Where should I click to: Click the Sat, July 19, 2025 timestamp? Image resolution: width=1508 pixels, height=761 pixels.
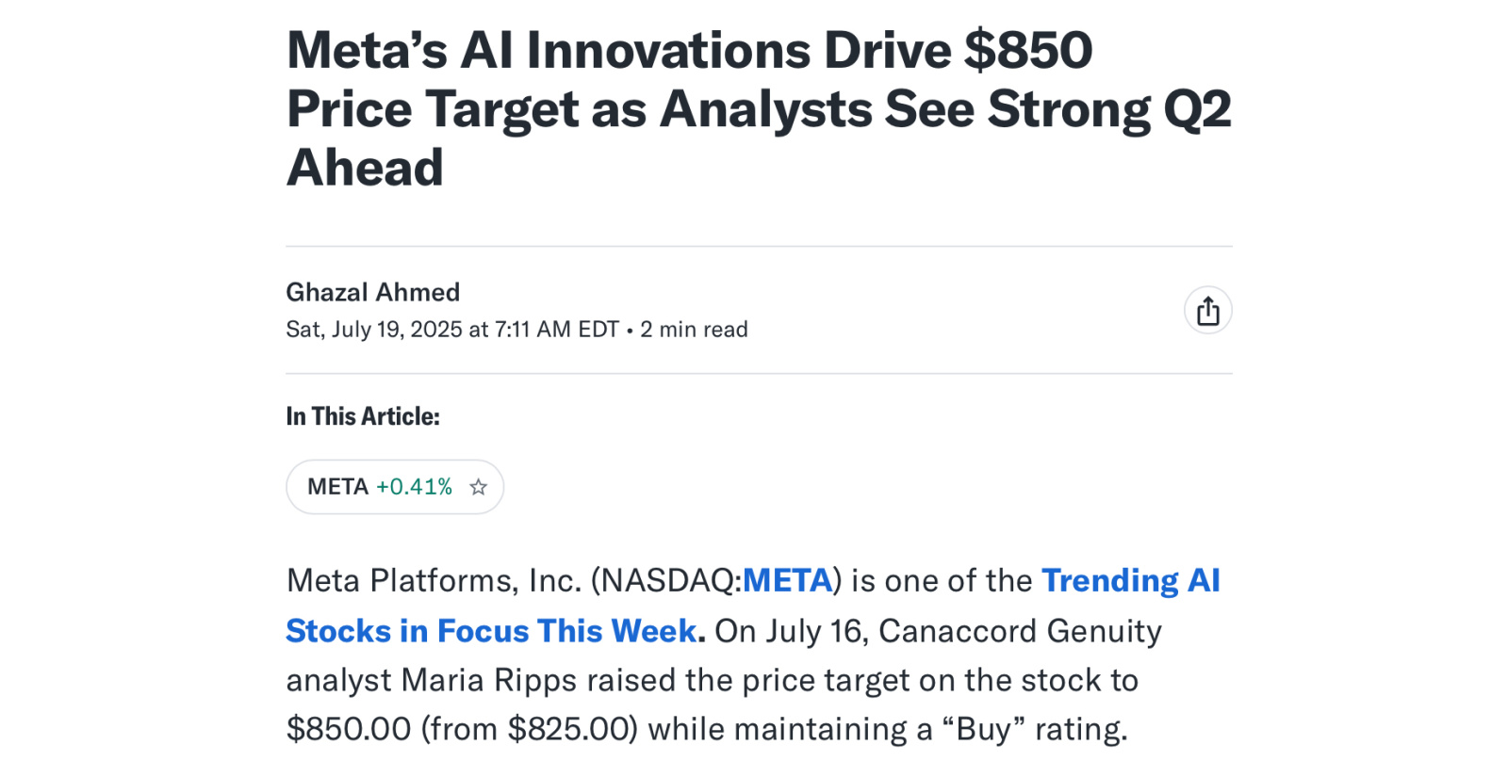[x=452, y=330]
